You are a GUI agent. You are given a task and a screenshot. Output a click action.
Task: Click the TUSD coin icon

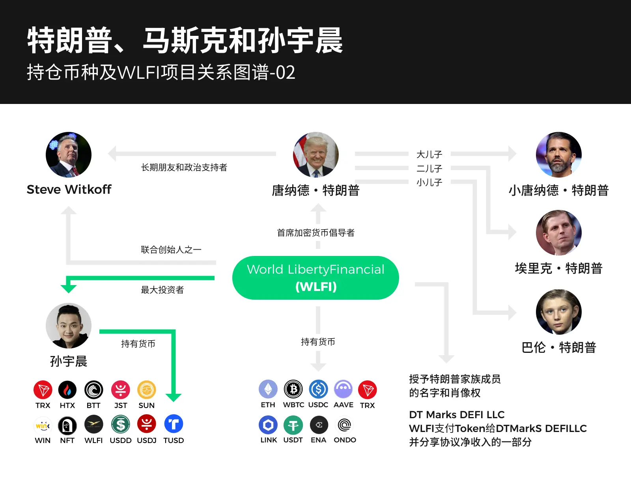click(174, 425)
